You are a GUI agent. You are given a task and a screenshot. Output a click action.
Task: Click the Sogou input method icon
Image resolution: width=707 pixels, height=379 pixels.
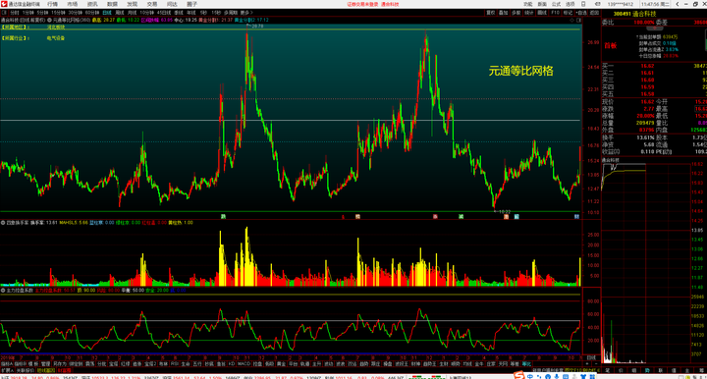(519, 375)
